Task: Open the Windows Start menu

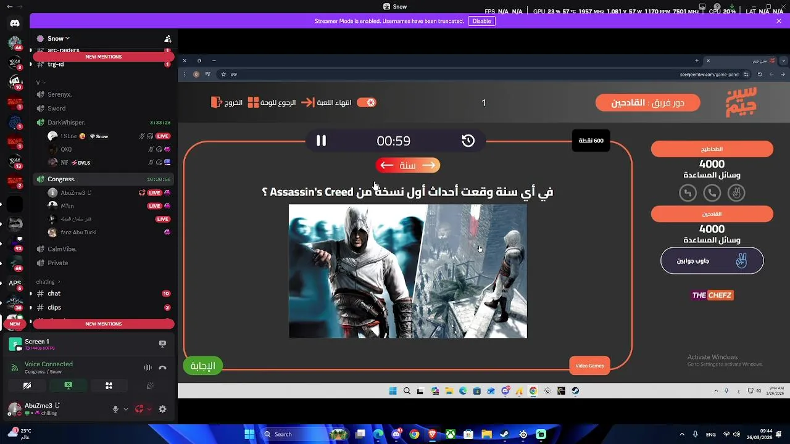Action: pyautogui.click(x=249, y=434)
